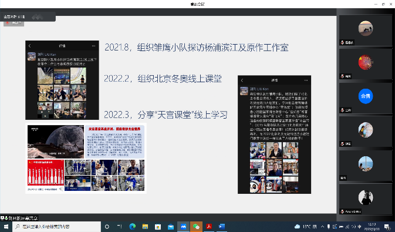This screenshot has height=232, width=395.
Task: Click muted mic on black-and-white avatar tile
Action: tap(342, 211)
